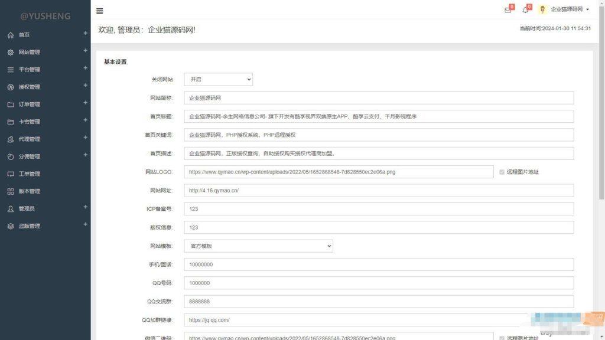605x340 pixels.
Task: Open the 关闭网站 开启 dropdown
Action: 218,79
